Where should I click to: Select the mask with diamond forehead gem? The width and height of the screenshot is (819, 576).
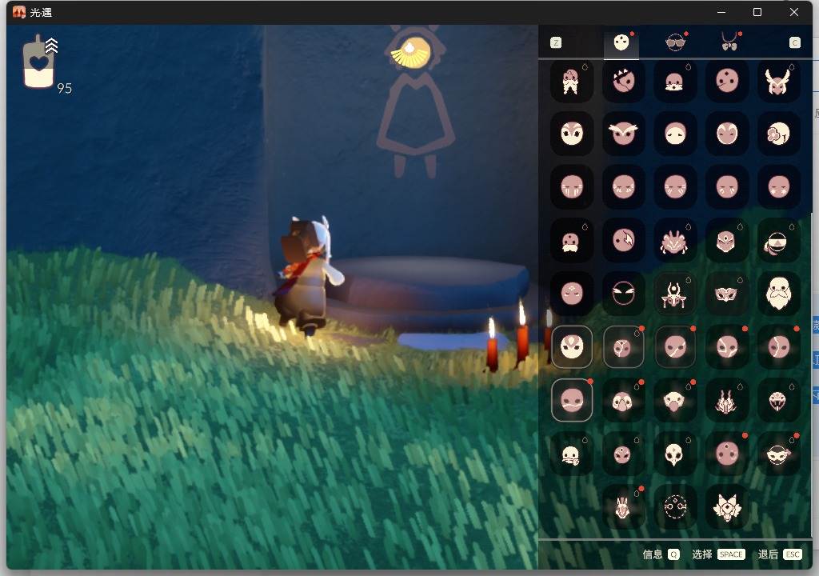pyautogui.click(x=726, y=242)
